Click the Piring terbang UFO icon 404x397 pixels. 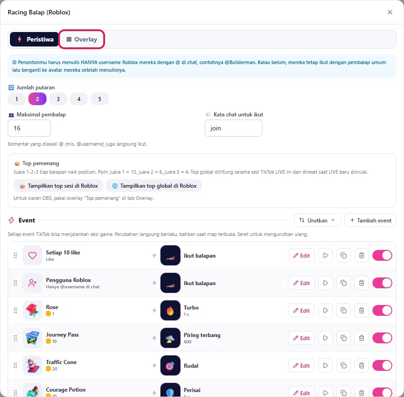pos(170,338)
